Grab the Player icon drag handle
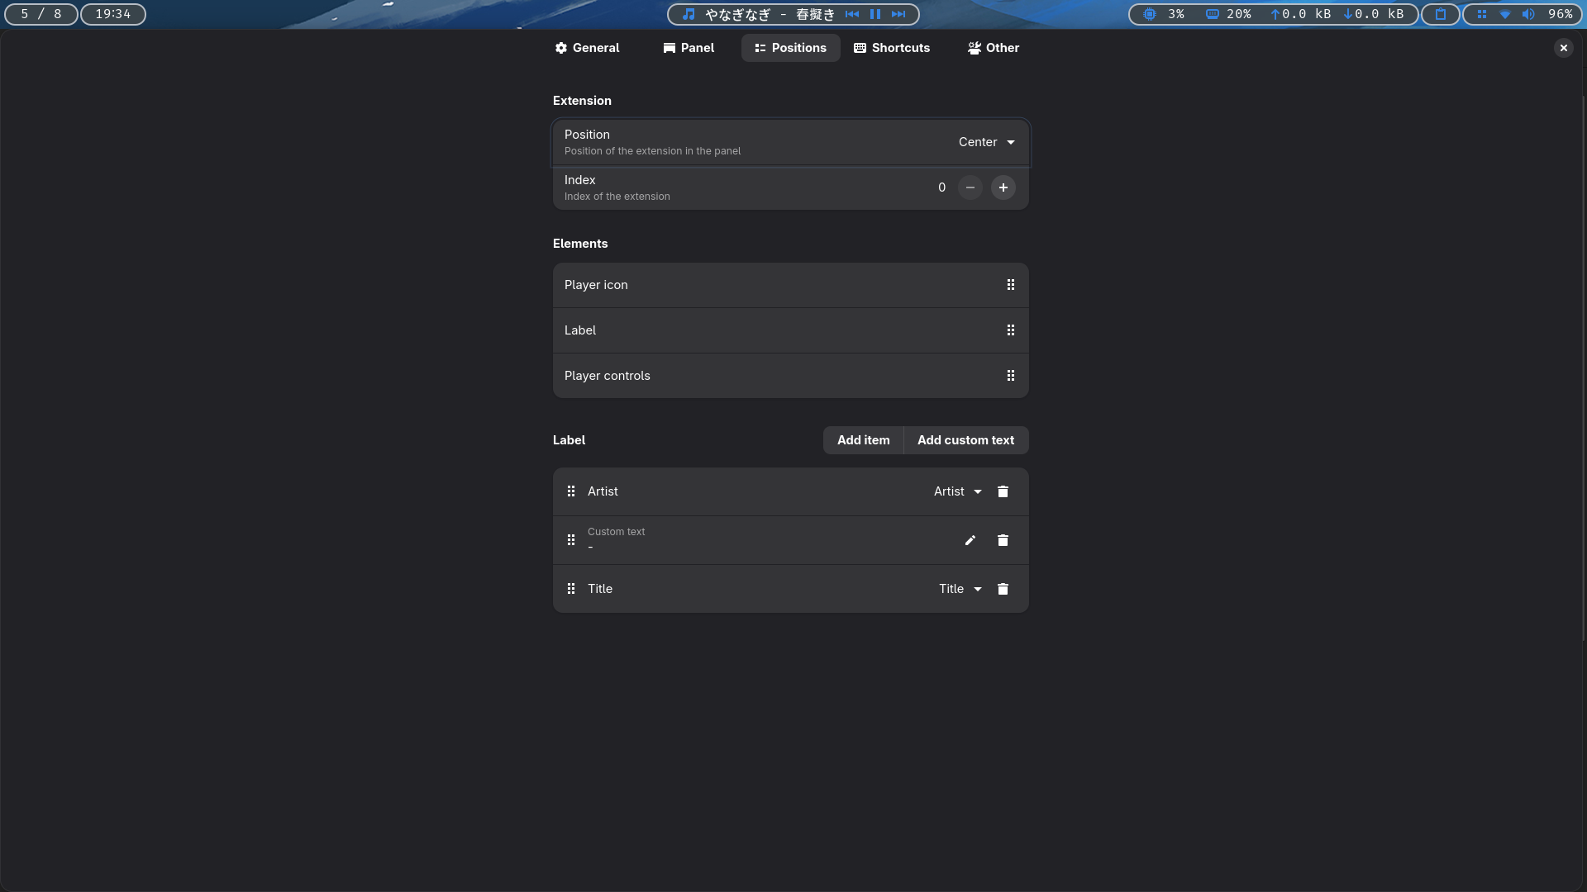Image resolution: width=1587 pixels, height=892 pixels. pyautogui.click(x=1010, y=285)
